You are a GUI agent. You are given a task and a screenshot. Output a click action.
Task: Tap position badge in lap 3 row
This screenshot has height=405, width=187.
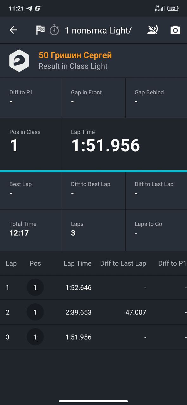[35, 337]
